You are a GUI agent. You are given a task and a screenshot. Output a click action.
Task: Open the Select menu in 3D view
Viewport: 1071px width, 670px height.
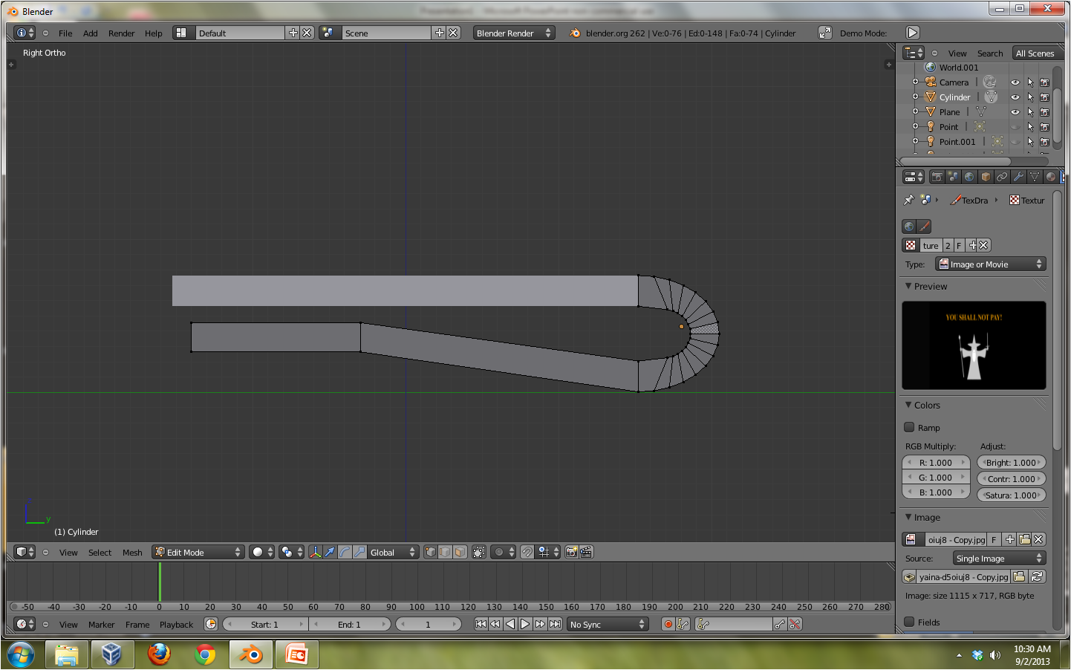pos(100,553)
